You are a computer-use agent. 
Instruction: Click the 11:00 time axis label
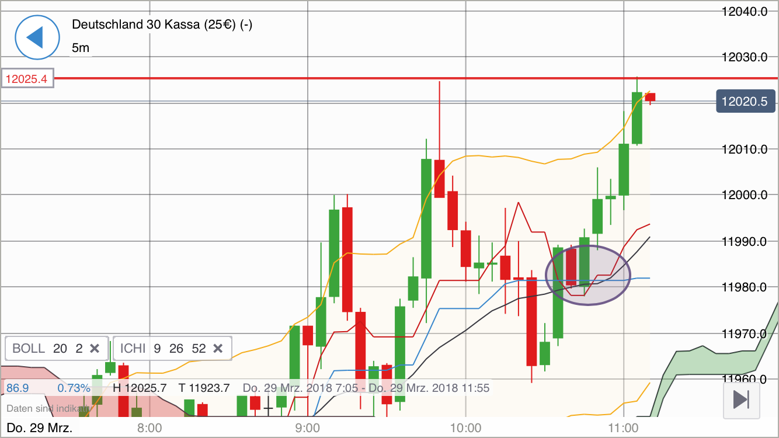click(x=624, y=428)
